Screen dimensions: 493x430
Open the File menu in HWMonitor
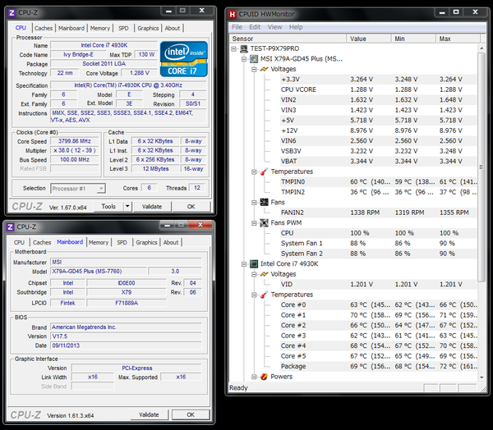(237, 27)
